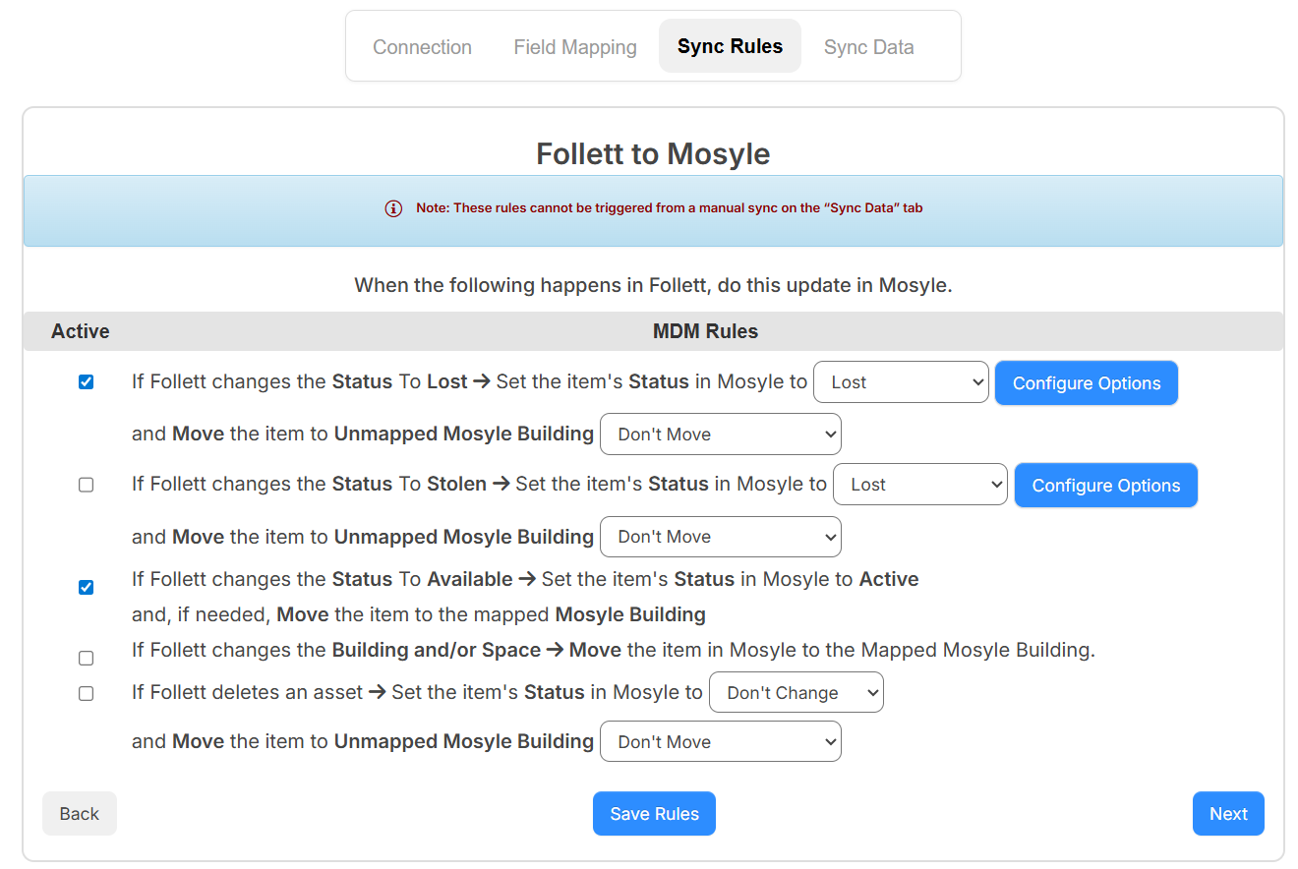Open the Mosyle status dropdown for the Lost rule
The image size is (1298, 869).
[x=900, y=381]
